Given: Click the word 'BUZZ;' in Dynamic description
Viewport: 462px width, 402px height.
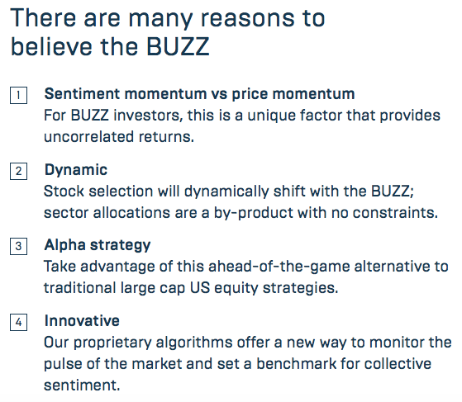Looking at the screenshot, I should point(393,192).
